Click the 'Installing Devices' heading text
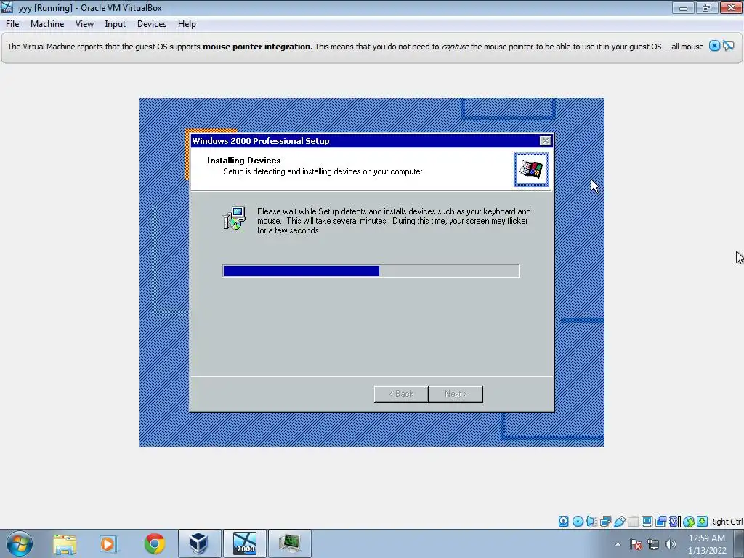 pos(244,161)
